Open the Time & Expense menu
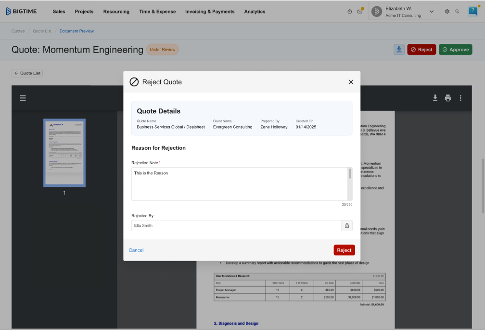 157,12
